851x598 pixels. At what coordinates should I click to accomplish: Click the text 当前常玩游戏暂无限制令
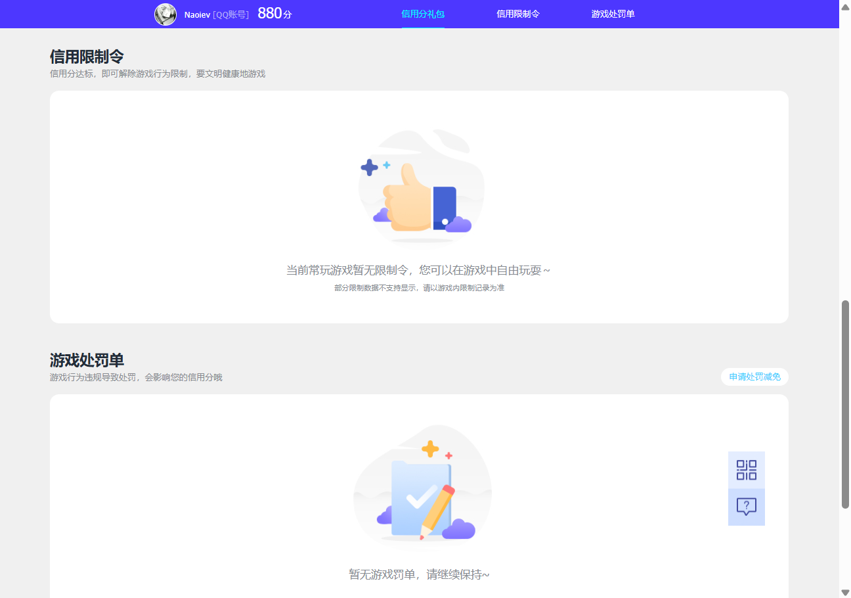pos(349,270)
